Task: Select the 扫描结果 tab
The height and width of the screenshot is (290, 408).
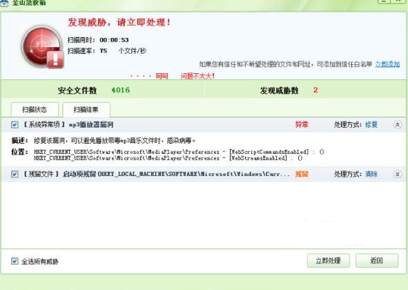Action: (x=86, y=110)
